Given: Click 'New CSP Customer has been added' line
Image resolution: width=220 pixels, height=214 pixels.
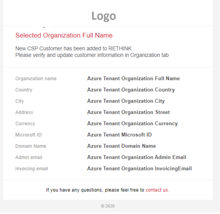Looking at the screenshot, I should 73,48.
